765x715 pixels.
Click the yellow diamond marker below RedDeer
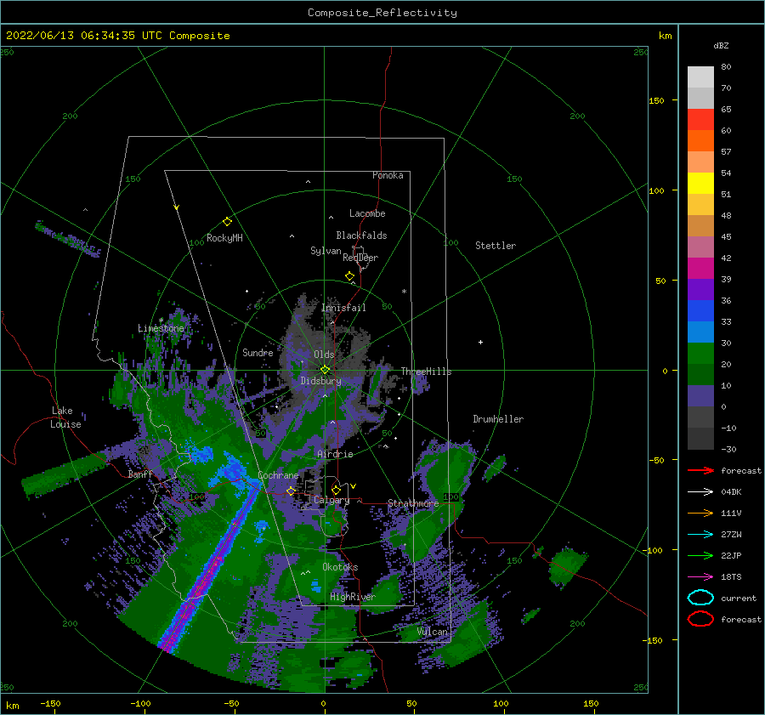click(x=350, y=276)
